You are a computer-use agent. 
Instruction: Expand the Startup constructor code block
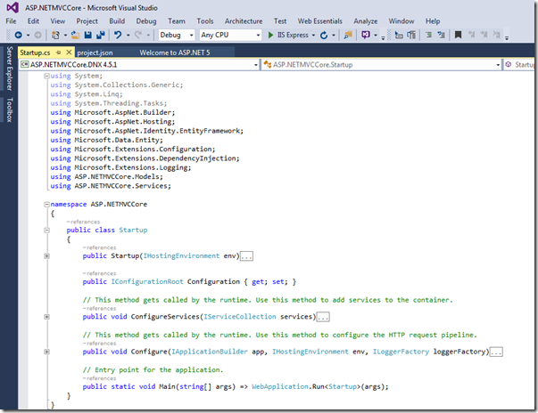(x=46, y=256)
